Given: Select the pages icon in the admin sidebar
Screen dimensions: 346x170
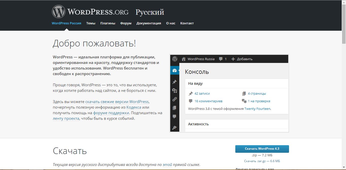Looking at the screenshot, I should pos(175,108).
